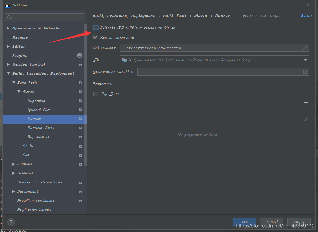Click the project-level icon beside Version Control
This screenshot has width=318, height=232.
coord(80,64)
